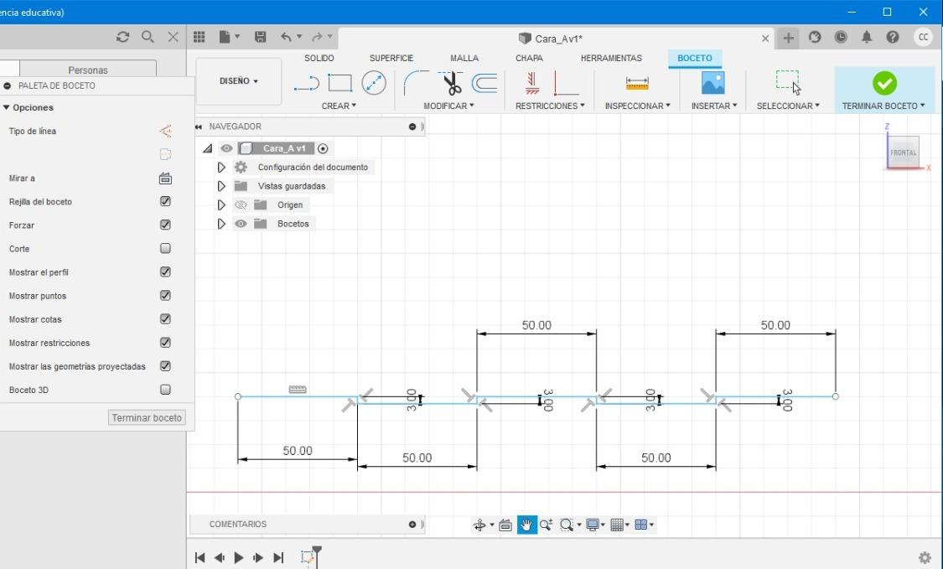943x569 pixels.
Task: Uncheck Mostrar puntos
Action: [165, 295]
